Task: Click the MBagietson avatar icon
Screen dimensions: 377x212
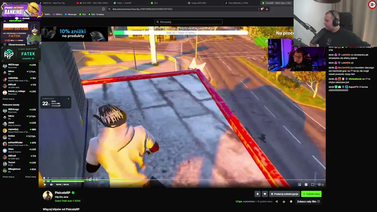Action: point(5,170)
